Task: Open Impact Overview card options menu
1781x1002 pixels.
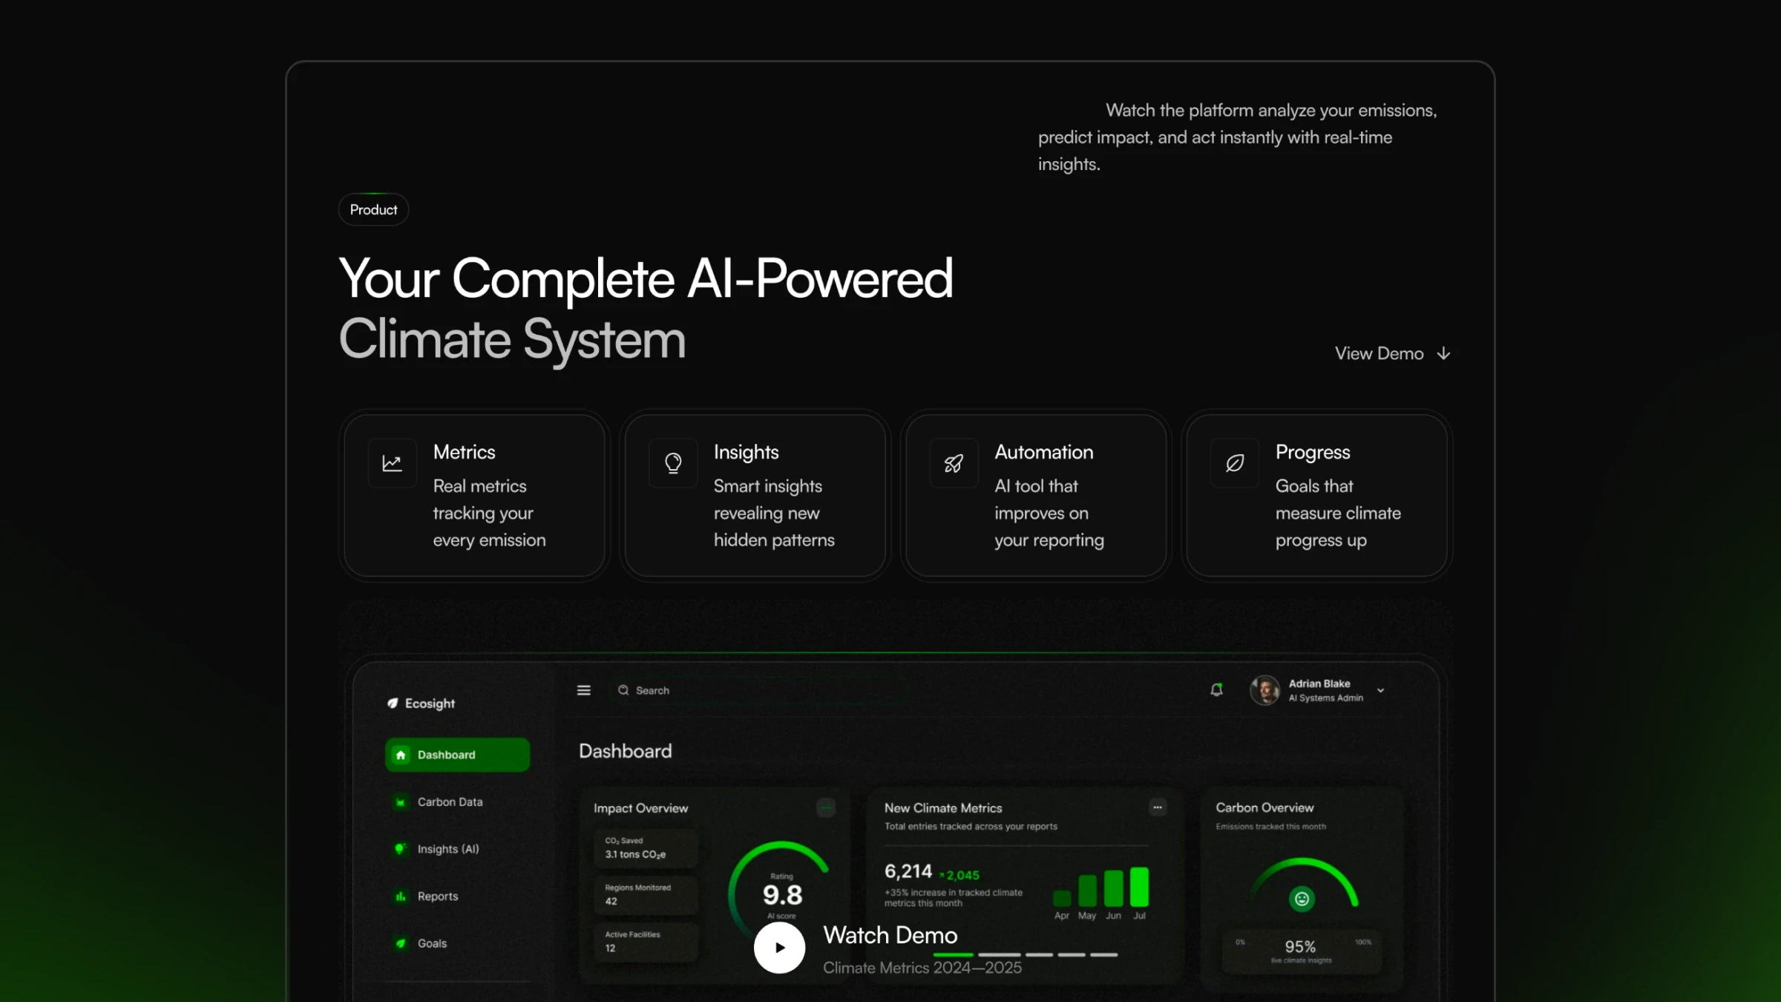Action: [826, 808]
